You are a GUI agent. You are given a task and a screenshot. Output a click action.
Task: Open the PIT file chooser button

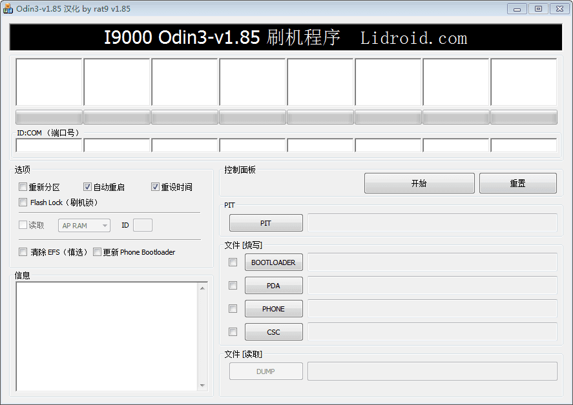pos(266,223)
